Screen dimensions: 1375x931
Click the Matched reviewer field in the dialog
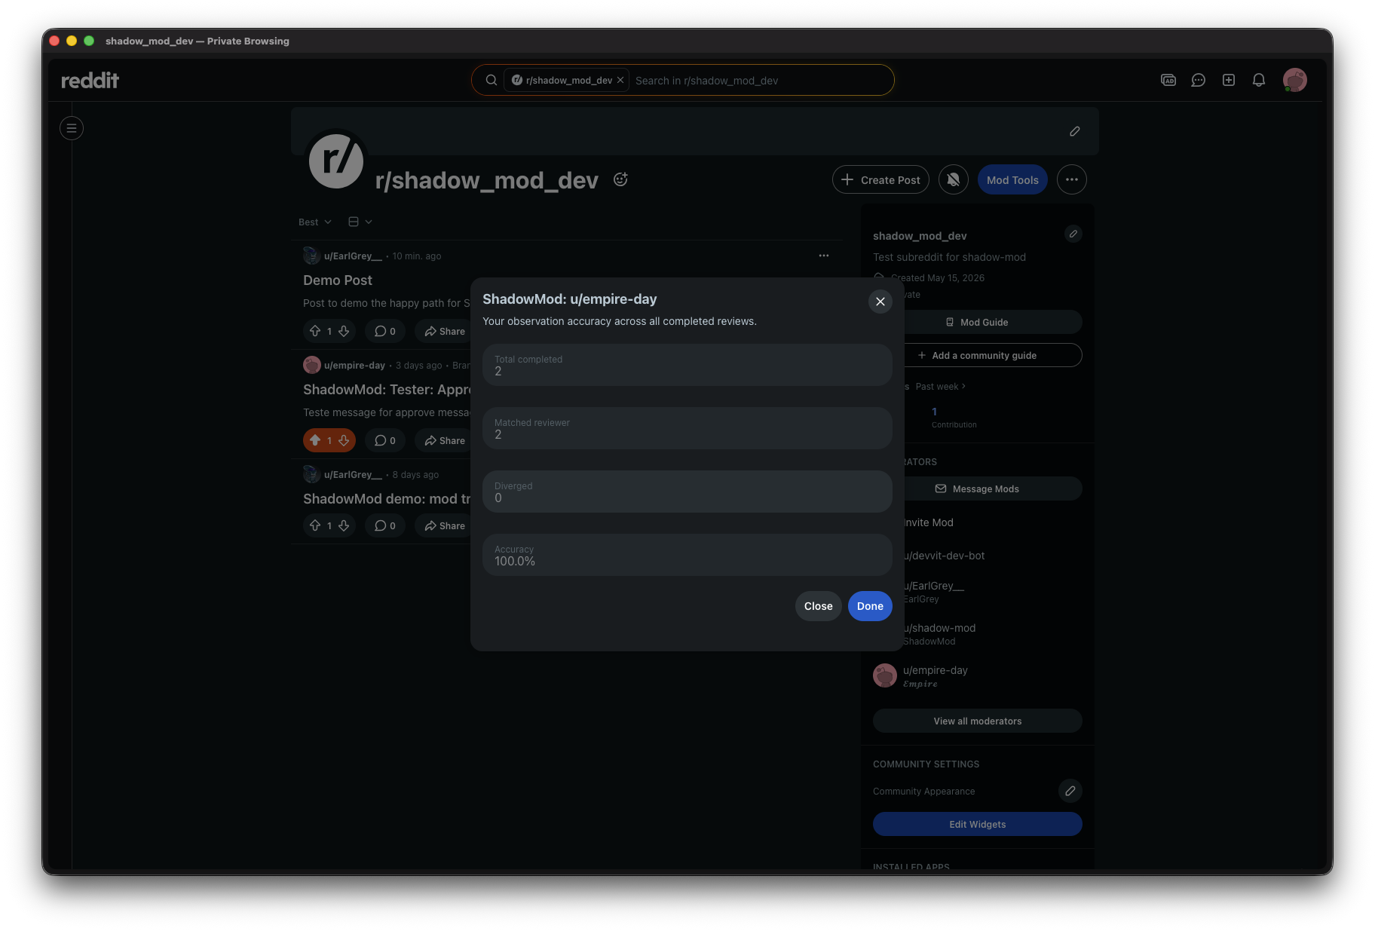(x=687, y=429)
